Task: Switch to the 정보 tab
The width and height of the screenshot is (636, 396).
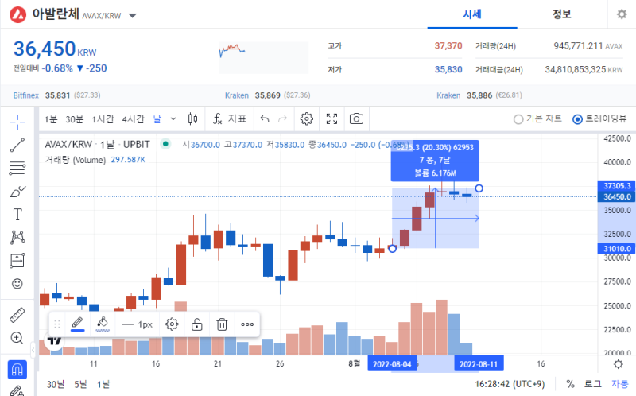Action: [562, 14]
